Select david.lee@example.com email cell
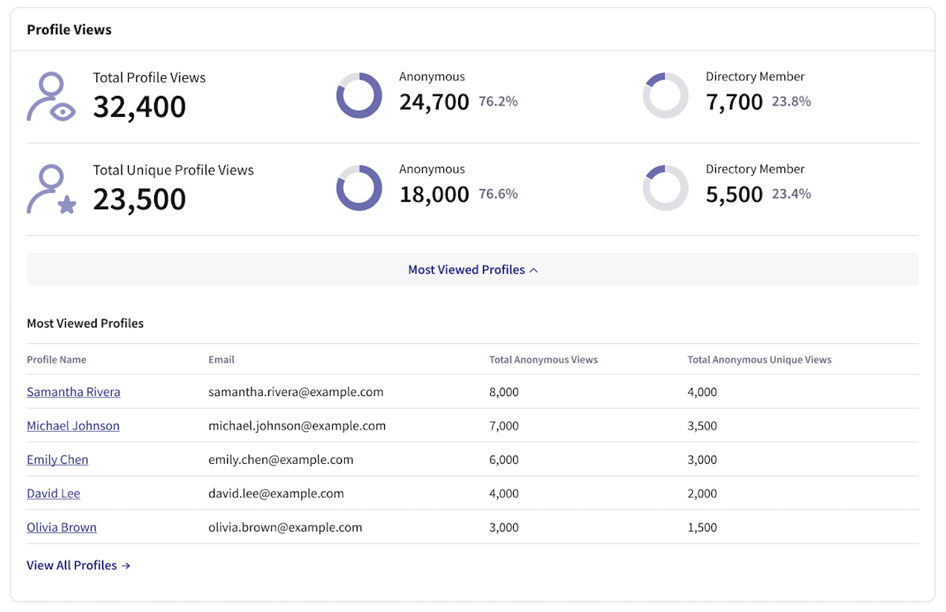The width and height of the screenshot is (946, 612). 276,494
